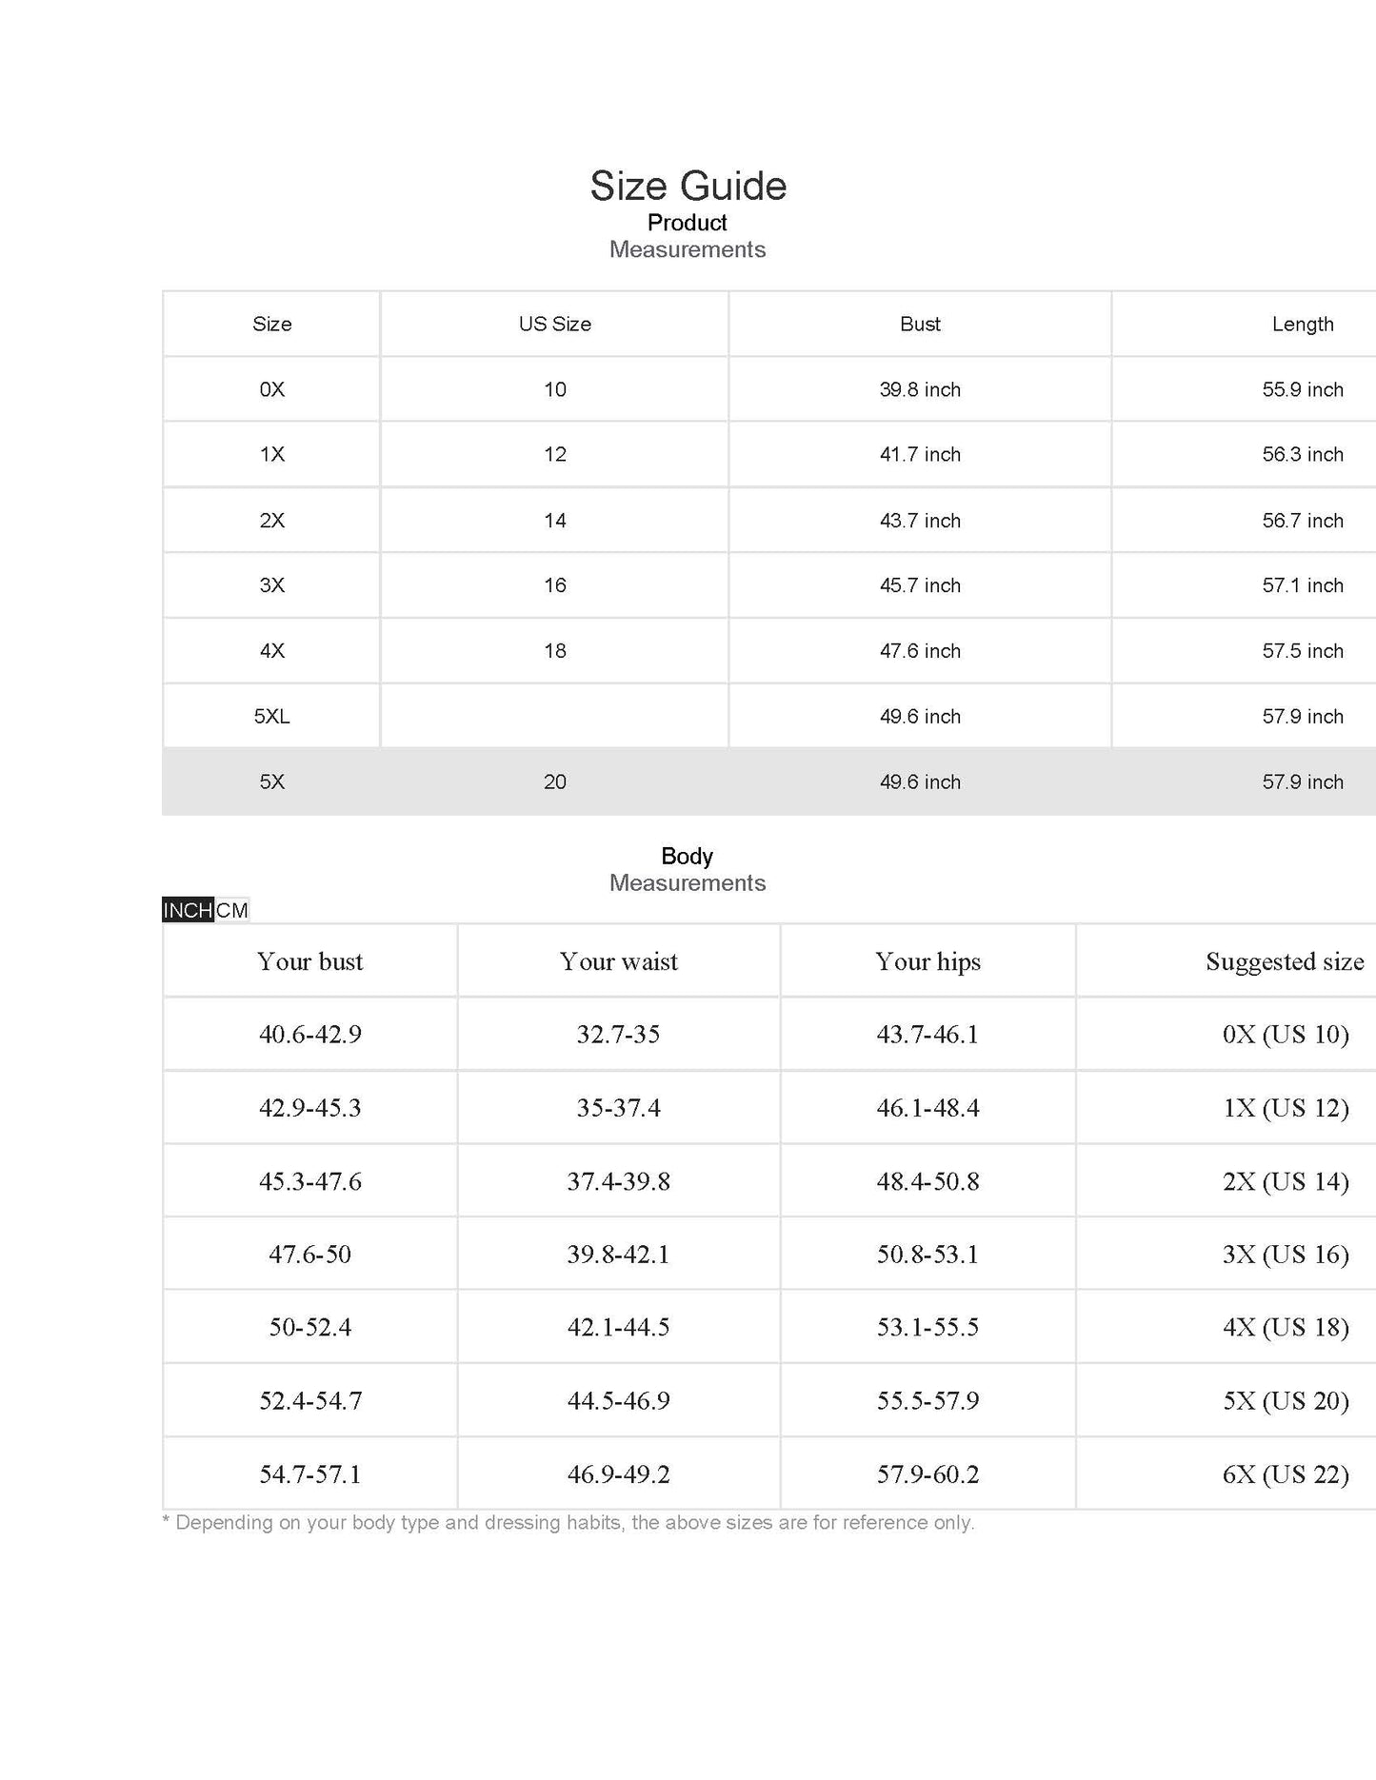The height and width of the screenshot is (1780, 1376).
Task: Switch body measurements to CM
Action: [232, 911]
